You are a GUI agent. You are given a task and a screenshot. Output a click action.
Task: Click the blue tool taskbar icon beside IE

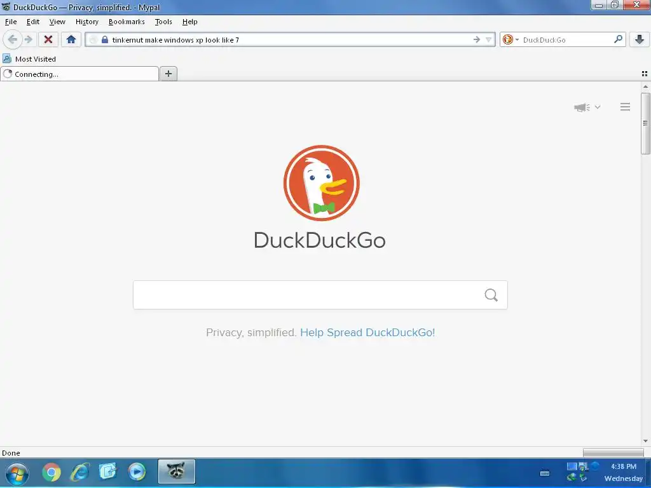click(108, 472)
